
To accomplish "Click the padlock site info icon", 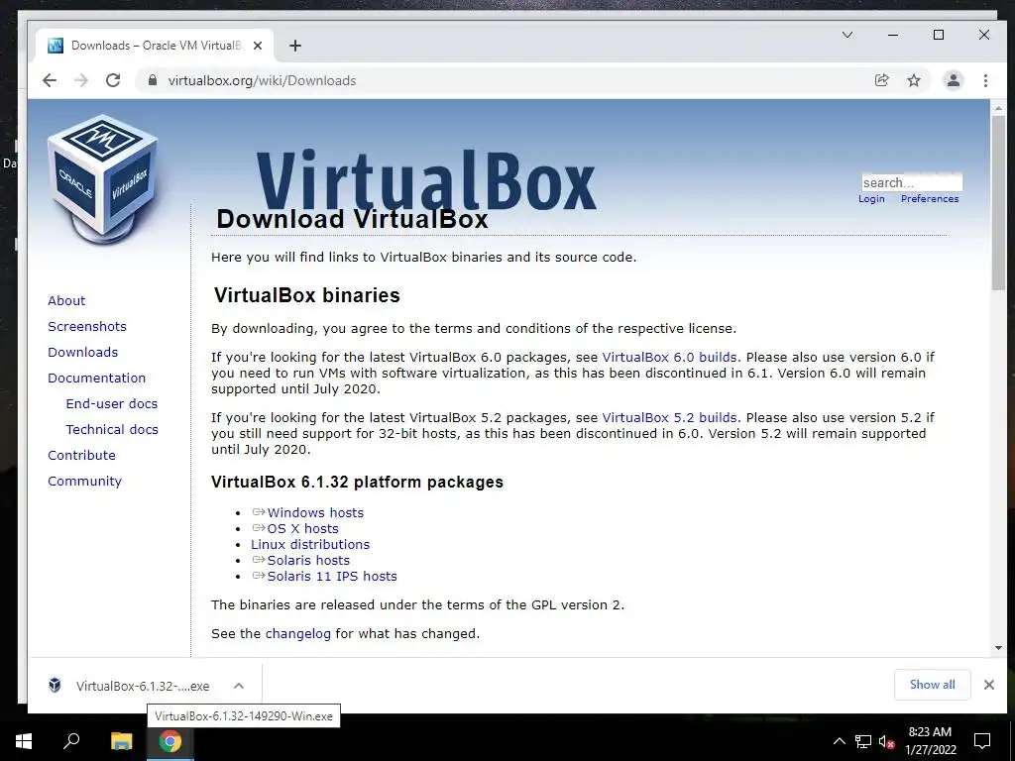I will coord(152,80).
